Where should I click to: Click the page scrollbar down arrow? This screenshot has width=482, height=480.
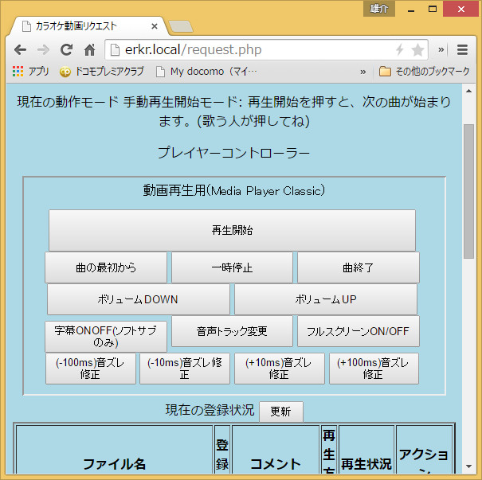pos(468,466)
